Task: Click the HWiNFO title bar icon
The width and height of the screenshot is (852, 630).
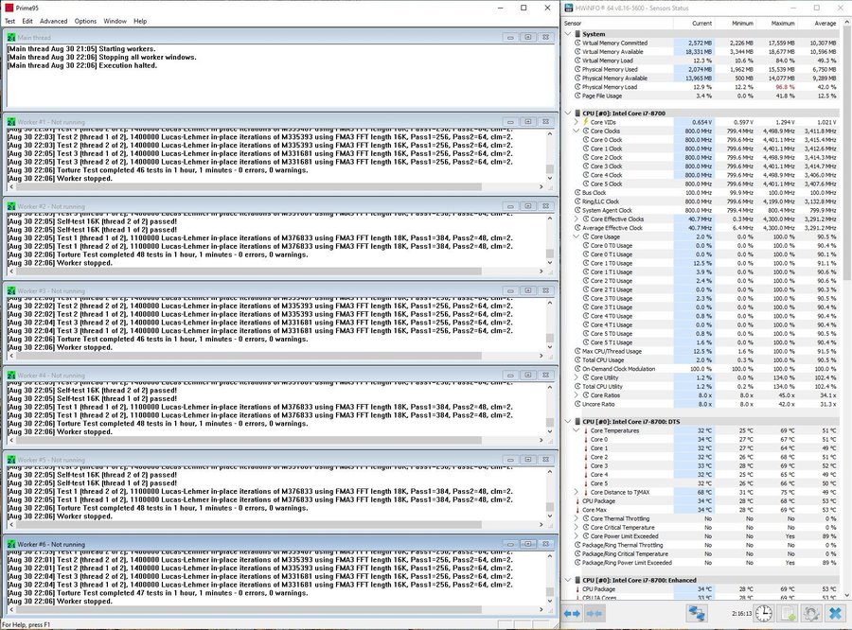Action: pyautogui.click(x=569, y=8)
